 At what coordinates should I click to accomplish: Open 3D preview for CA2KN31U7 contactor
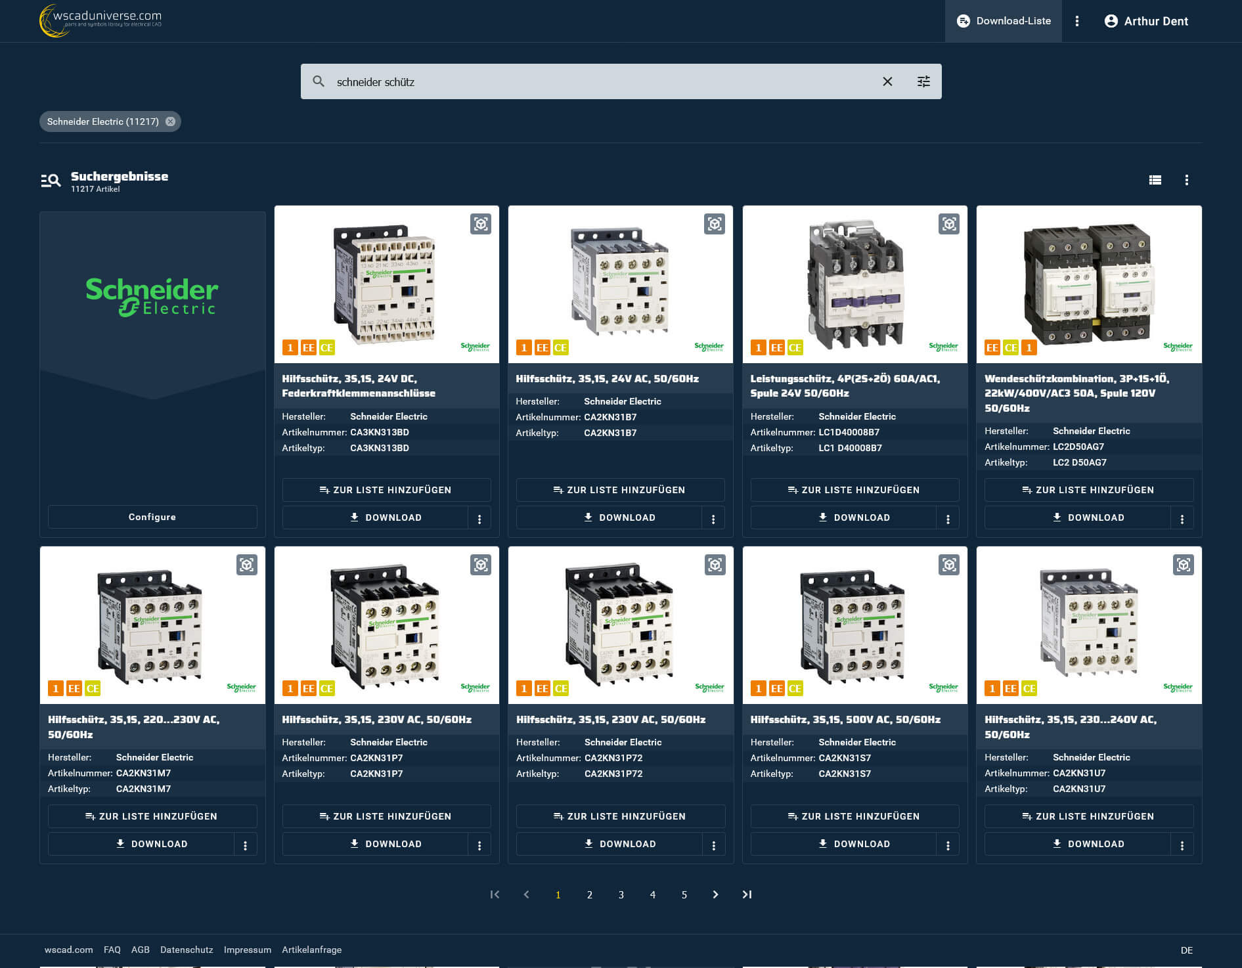click(1183, 565)
